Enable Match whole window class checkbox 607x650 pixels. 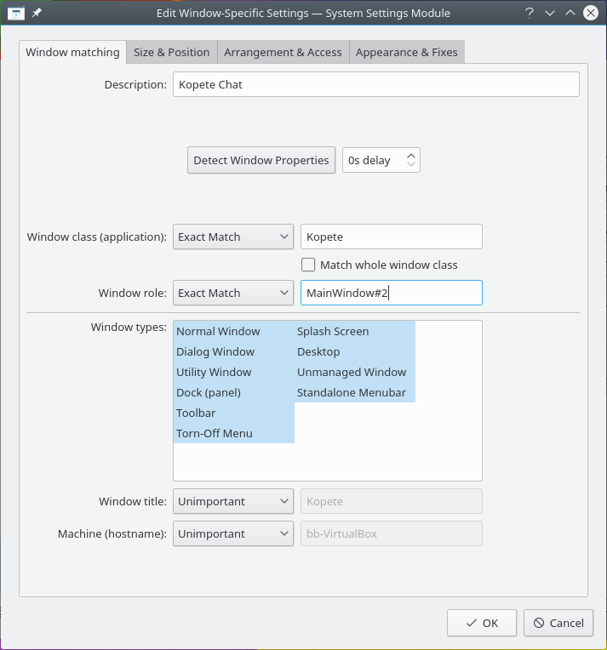coord(308,265)
